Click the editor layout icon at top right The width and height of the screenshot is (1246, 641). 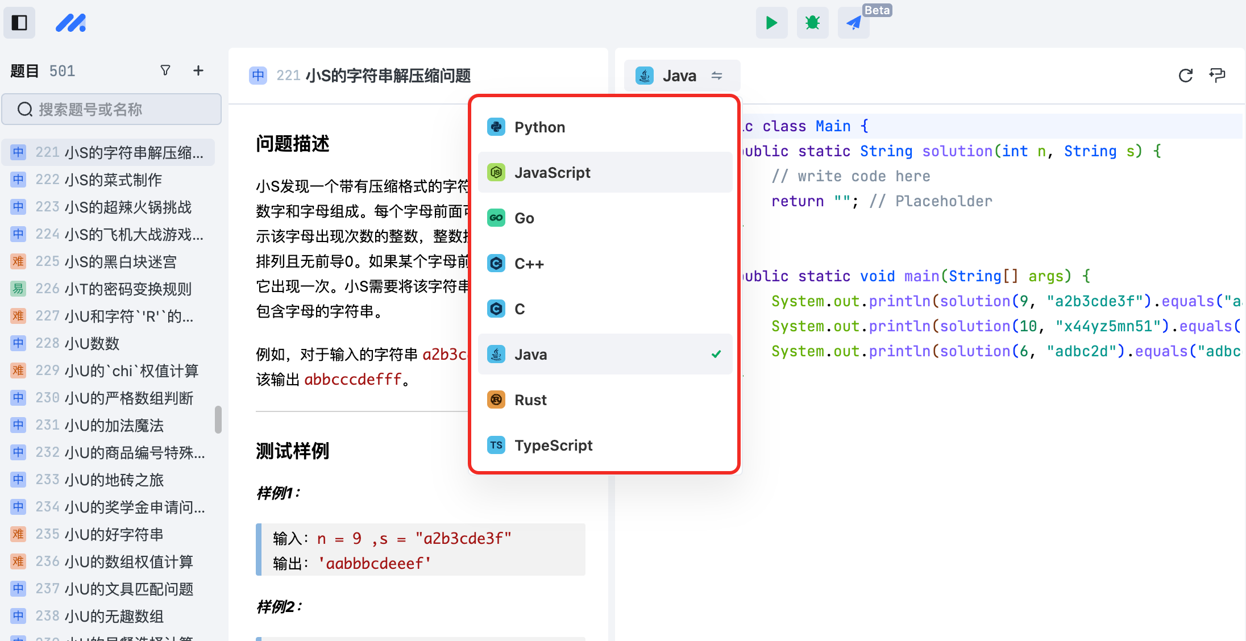1217,76
